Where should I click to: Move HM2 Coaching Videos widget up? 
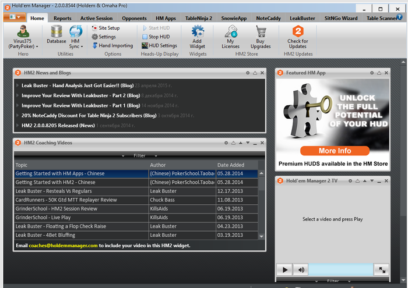241,143
